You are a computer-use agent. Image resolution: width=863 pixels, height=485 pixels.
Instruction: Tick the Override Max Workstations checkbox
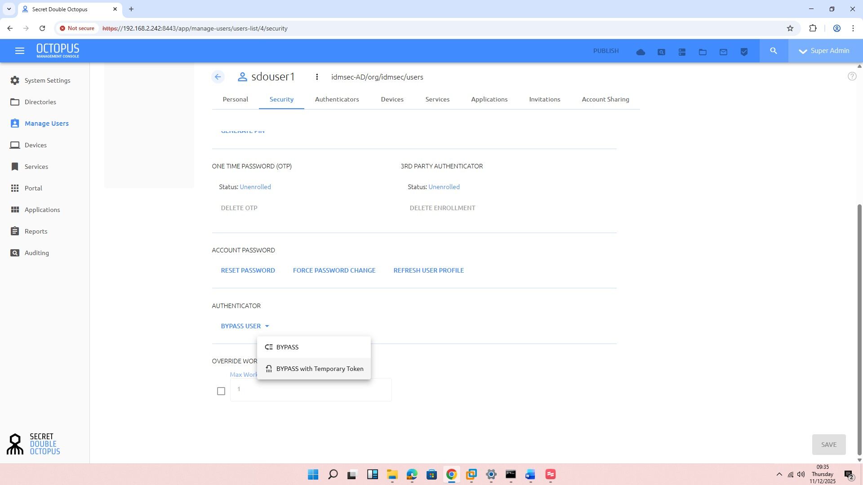[221, 391]
